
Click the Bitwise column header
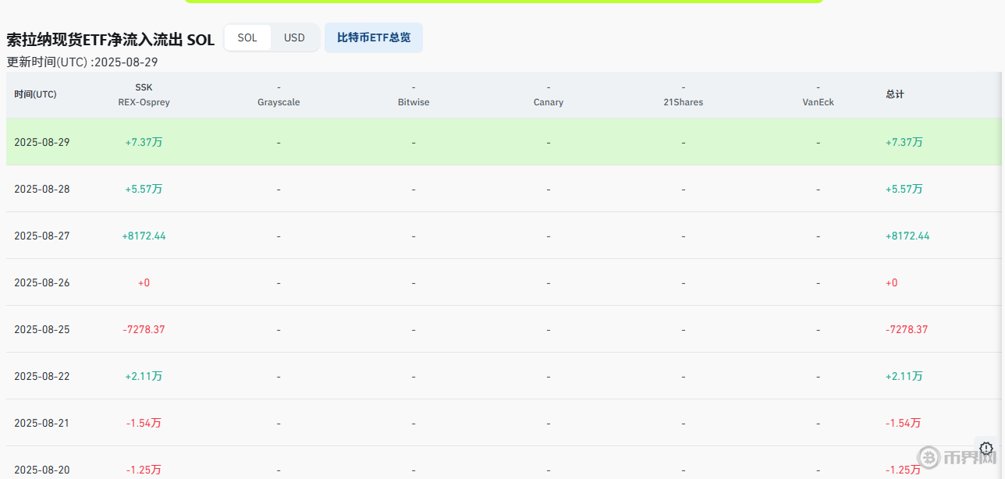[414, 94]
